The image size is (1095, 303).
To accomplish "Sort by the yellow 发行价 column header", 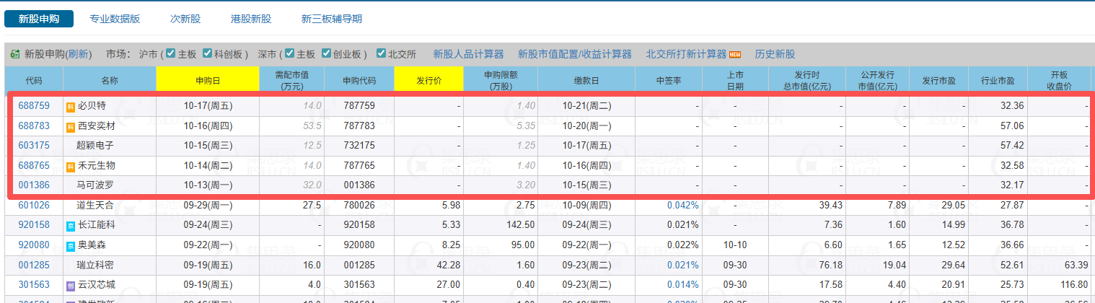I will [x=428, y=80].
